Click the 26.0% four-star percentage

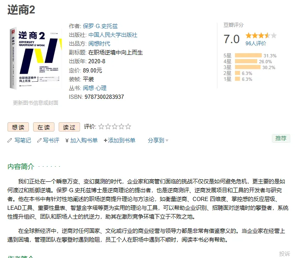coord(265,62)
